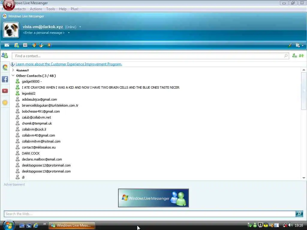The height and width of the screenshot is (230, 307).
Task: Click the volume speaker tray icon
Action: [x=291, y=225]
